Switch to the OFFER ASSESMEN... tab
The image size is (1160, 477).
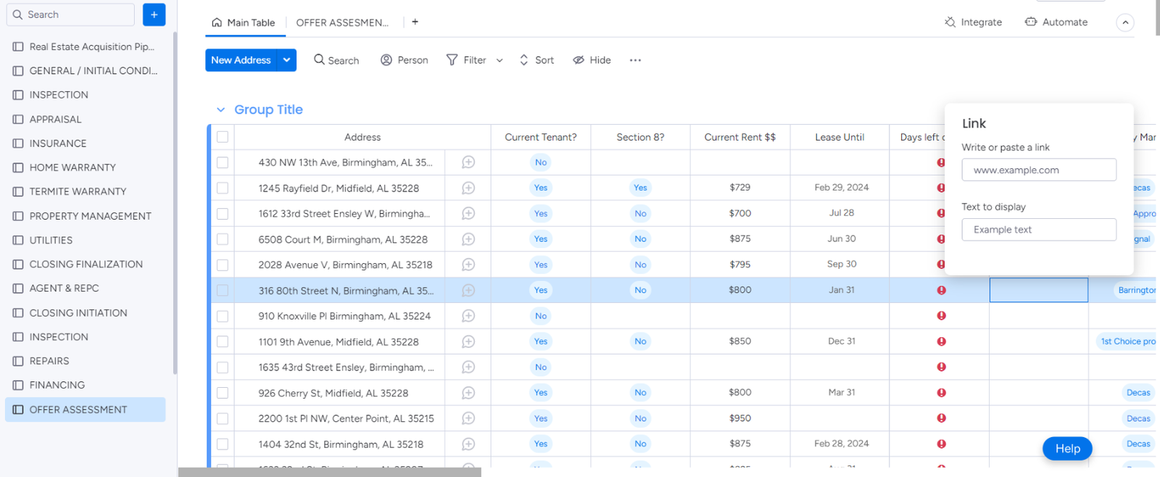[x=341, y=22]
